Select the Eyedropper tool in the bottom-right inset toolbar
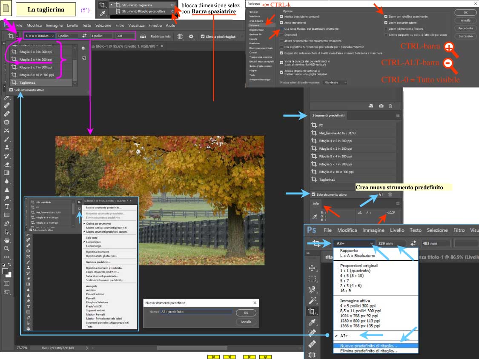This screenshot has width=479, height=359. 312,322
